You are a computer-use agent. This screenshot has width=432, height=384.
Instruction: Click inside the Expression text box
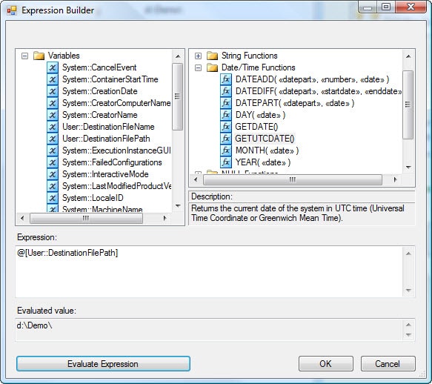pos(210,272)
